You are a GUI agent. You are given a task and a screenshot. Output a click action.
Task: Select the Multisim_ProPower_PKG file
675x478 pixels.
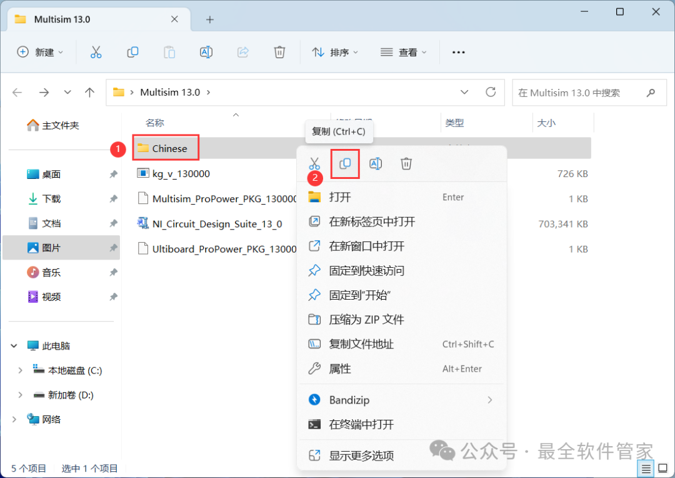tap(217, 198)
